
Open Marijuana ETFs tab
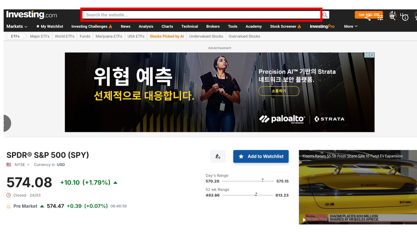[109, 36]
